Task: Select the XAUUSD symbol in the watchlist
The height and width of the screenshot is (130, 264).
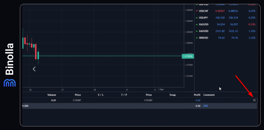Action: [x=203, y=31]
